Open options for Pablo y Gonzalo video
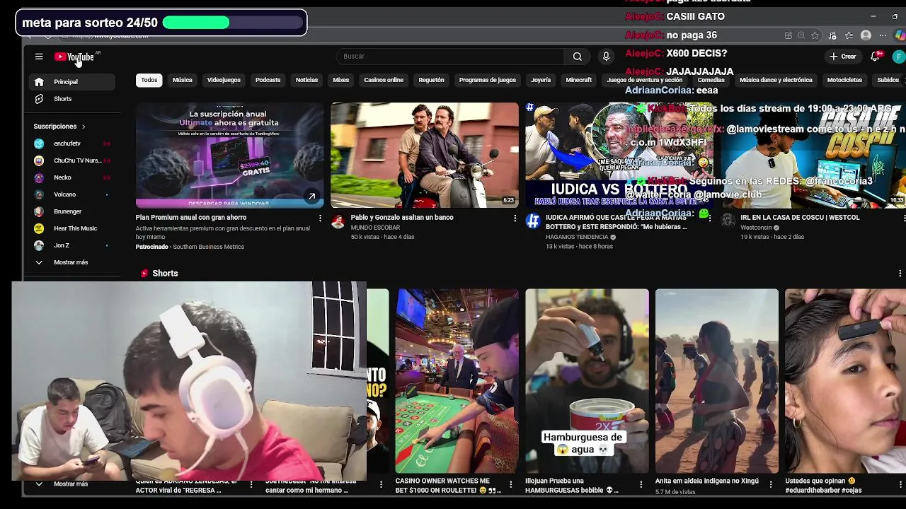906x509 pixels. pos(515,218)
